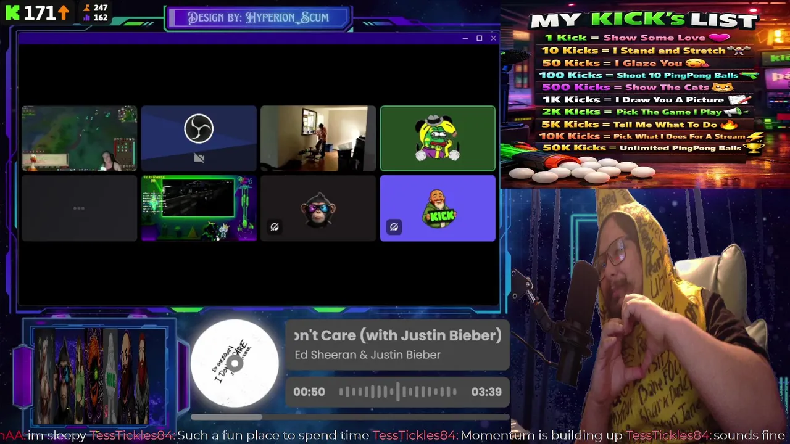Click the bearded man KICK sign avatar
Screen dimensions: 790x444
click(x=439, y=209)
